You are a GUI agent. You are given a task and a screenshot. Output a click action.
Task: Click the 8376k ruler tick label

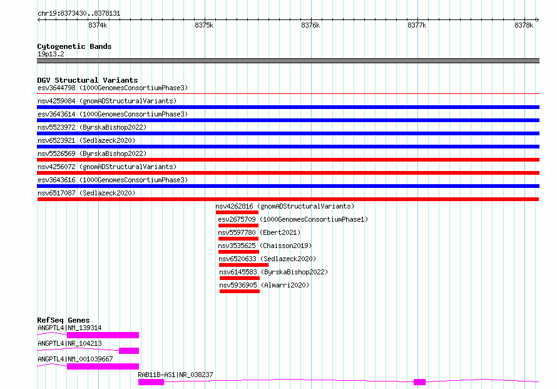[310, 25]
